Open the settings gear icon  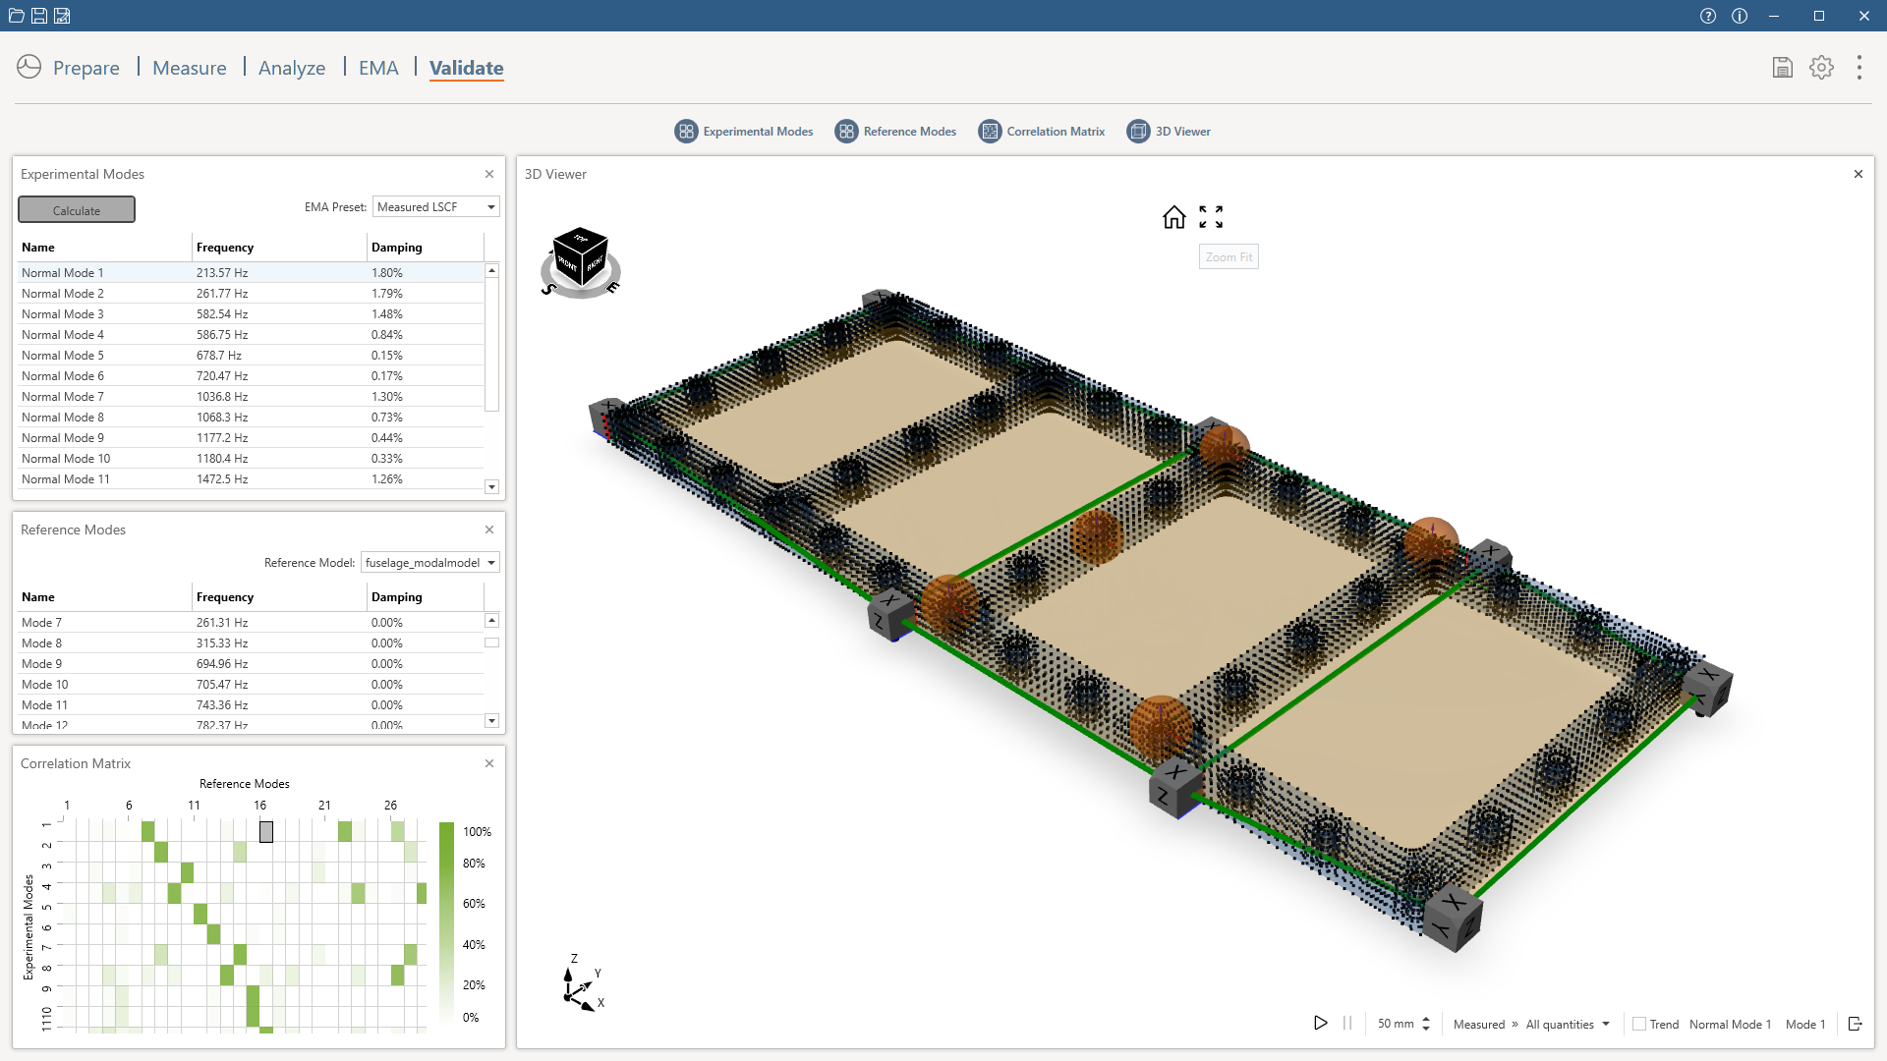(x=1821, y=68)
